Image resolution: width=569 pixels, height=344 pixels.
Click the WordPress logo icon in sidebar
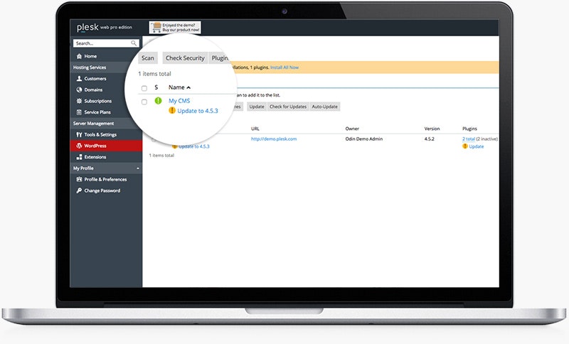click(x=79, y=146)
